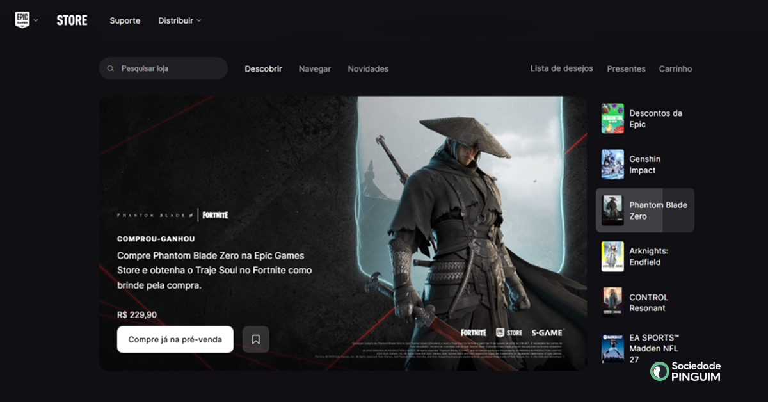
Task: Select CONTROL Resonant thumbnail
Action: pos(612,302)
